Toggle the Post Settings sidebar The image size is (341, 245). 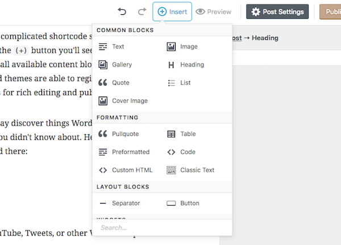[x=277, y=11]
